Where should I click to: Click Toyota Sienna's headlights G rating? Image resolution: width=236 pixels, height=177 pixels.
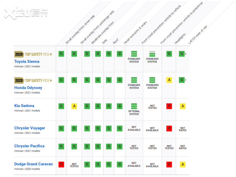(169, 54)
